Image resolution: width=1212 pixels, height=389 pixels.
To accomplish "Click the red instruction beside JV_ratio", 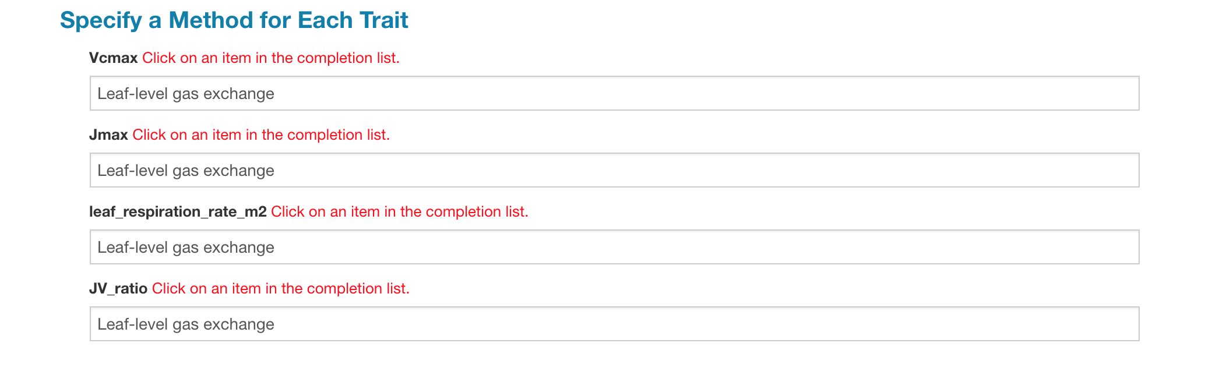I will [281, 288].
